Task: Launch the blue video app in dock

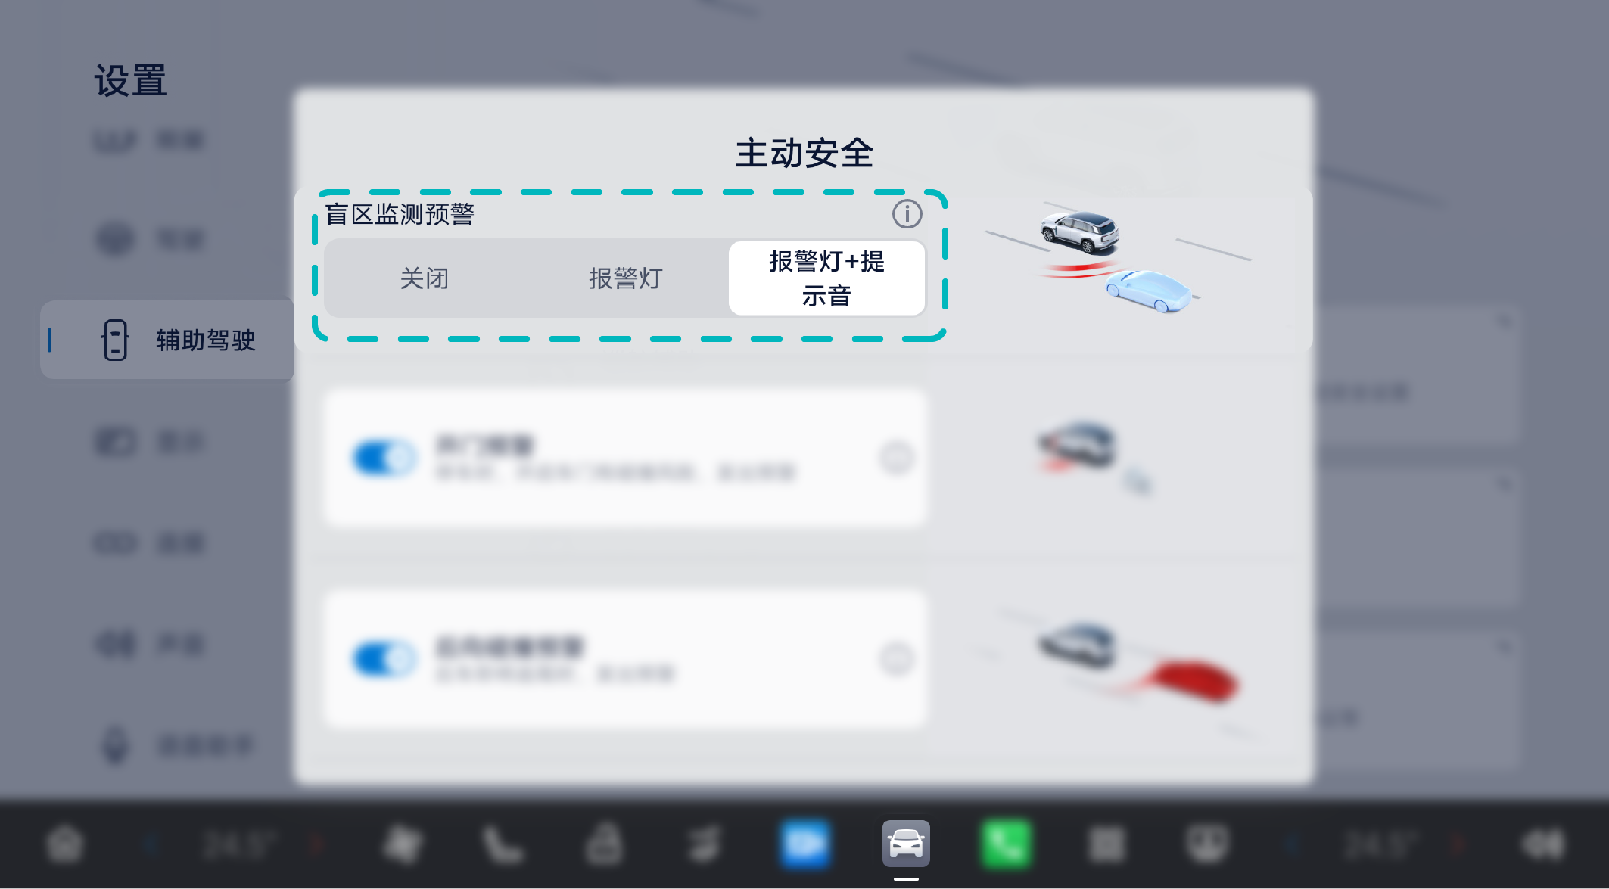Action: coord(805,843)
